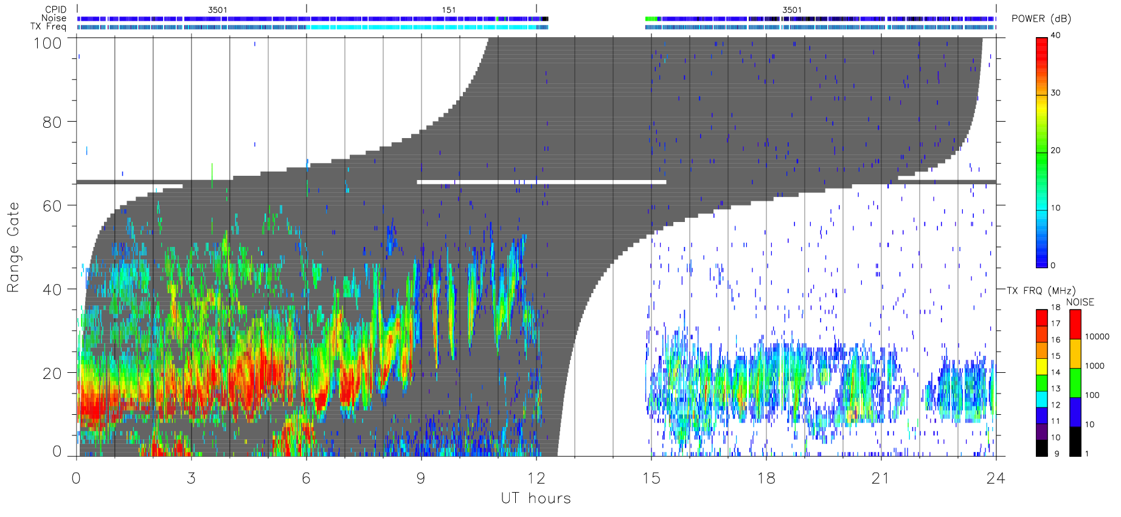Click the x-axis tick label '24'
Image resolution: width=1121 pixels, height=517 pixels.
click(x=996, y=478)
